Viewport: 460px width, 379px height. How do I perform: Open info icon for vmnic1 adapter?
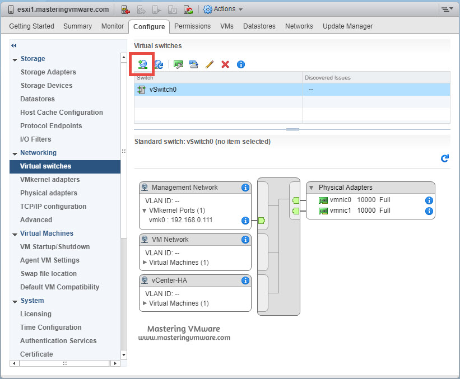point(429,210)
